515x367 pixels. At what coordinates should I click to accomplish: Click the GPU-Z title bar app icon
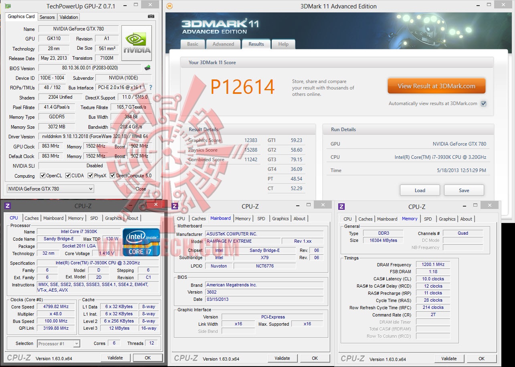pyautogui.click(x=8, y=6)
